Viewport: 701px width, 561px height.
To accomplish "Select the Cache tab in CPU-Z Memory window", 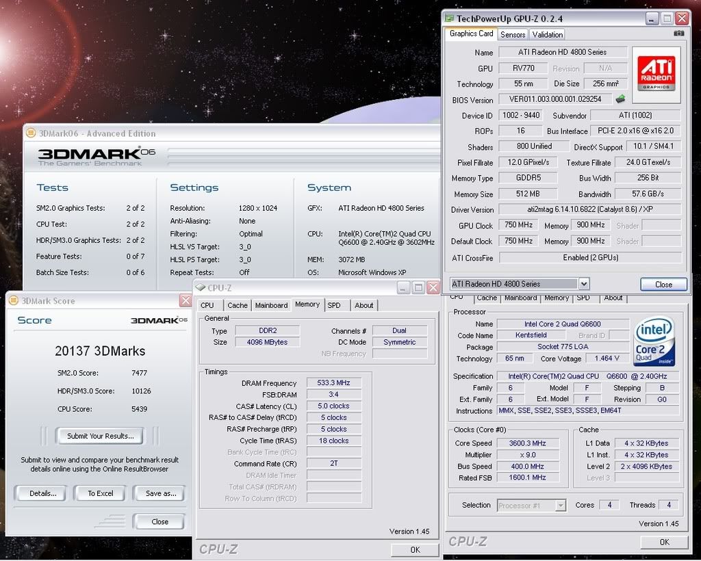I will [238, 305].
